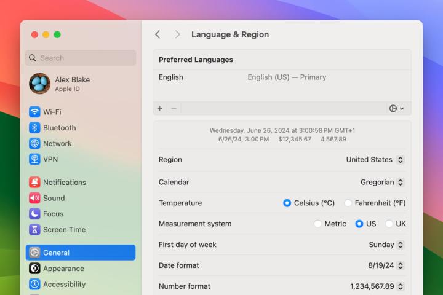Click the VPN icon in sidebar
The height and width of the screenshot is (295, 443).
point(34,159)
